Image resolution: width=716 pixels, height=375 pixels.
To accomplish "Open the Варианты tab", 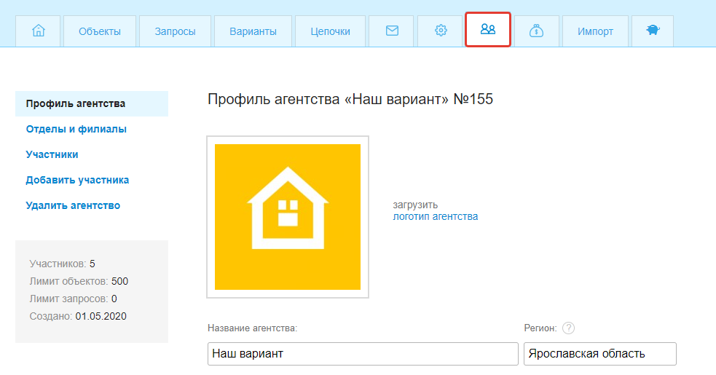I will point(253,31).
